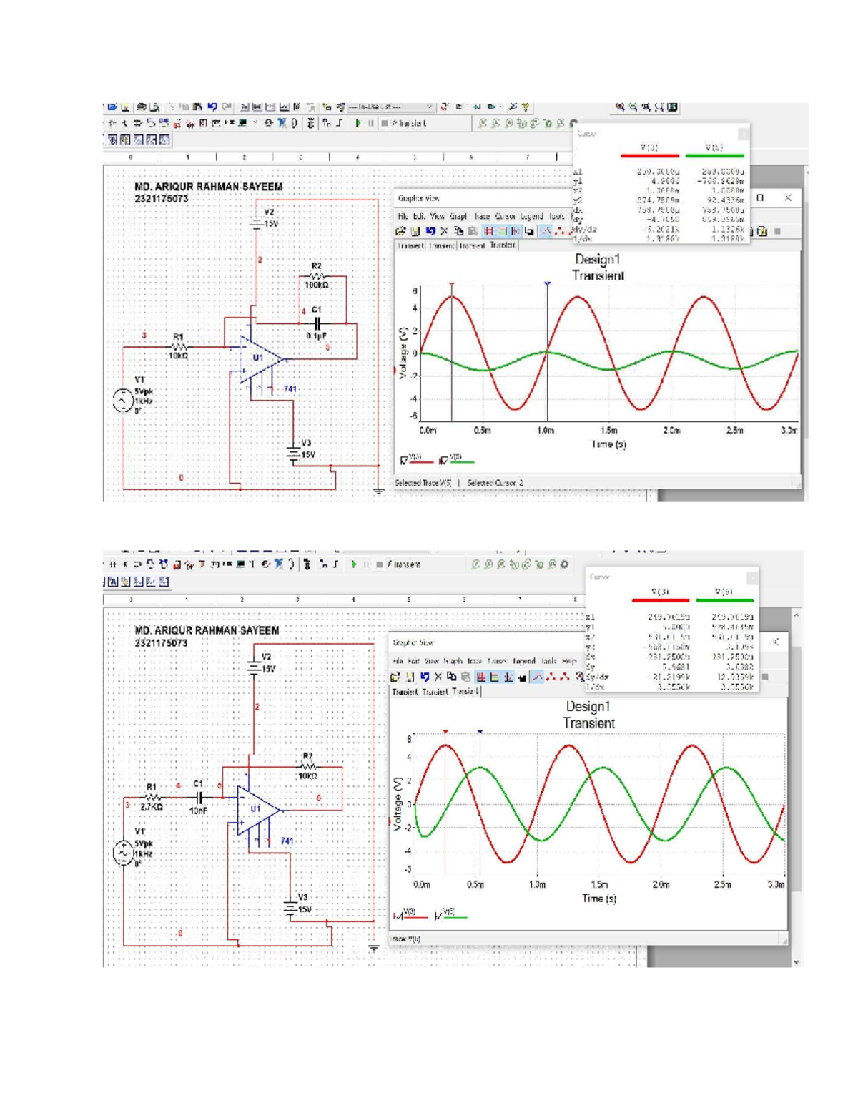Click green V(5) color bar in top Cursor window
This screenshot has width=858, height=1111.
pyautogui.click(x=714, y=155)
